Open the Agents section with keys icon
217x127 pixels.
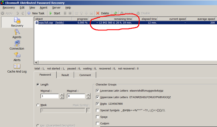(17, 34)
